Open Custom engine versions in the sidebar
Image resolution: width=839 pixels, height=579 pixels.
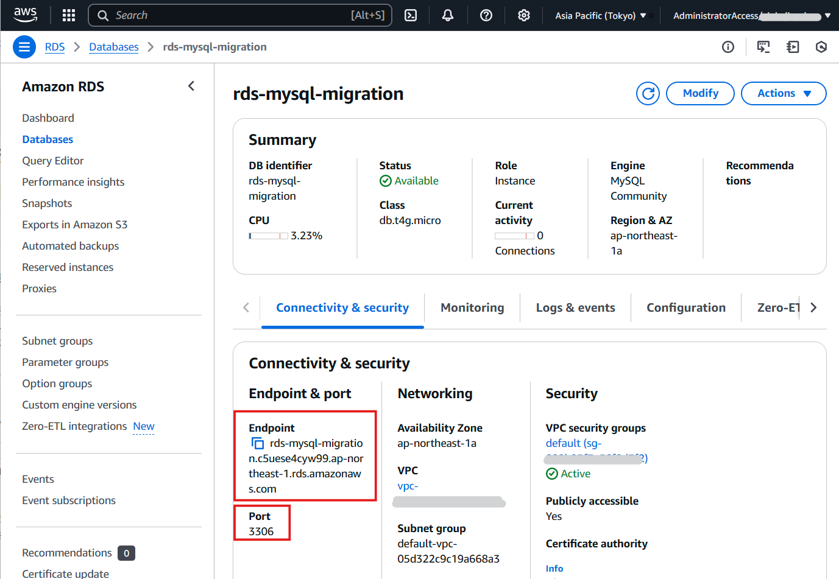pos(79,405)
